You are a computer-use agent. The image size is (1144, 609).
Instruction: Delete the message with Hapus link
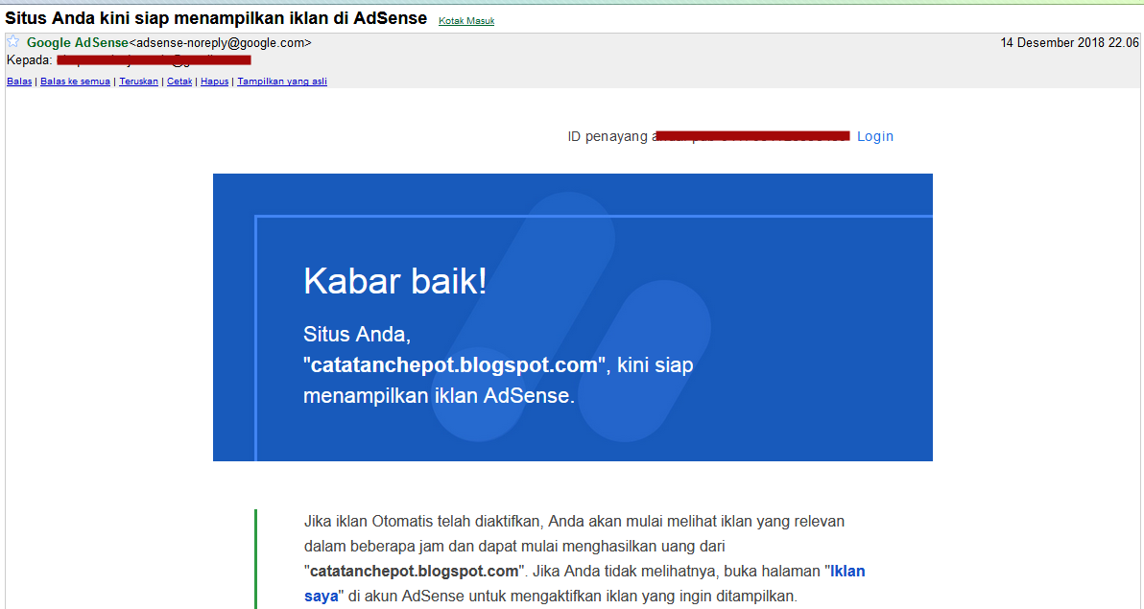(x=215, y=82)
